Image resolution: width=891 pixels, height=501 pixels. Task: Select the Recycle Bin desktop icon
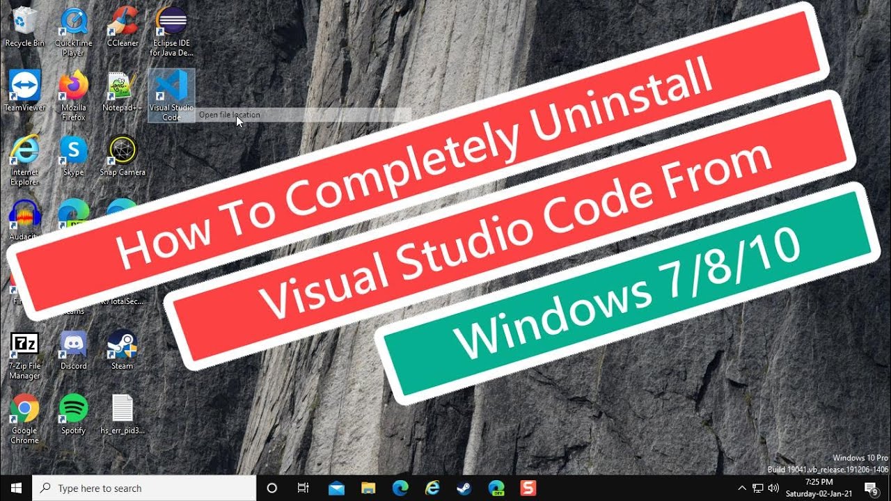(24, 28)
